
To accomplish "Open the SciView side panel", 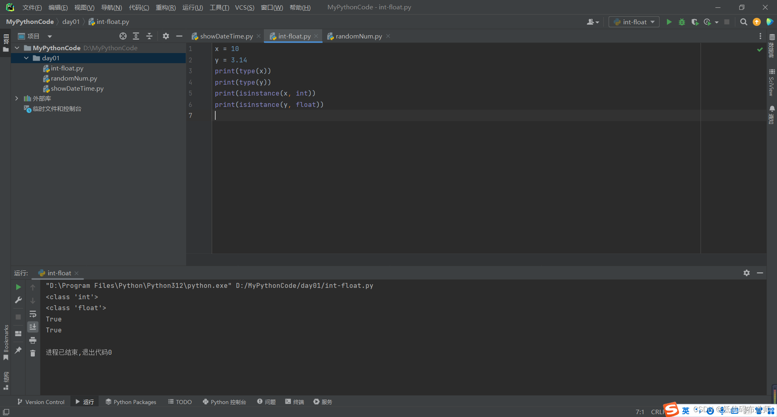I will 772,82.
